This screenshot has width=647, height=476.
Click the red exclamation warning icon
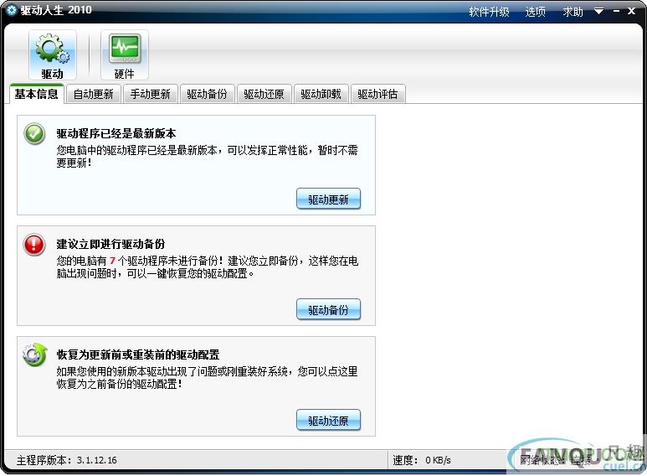[34, 244]
